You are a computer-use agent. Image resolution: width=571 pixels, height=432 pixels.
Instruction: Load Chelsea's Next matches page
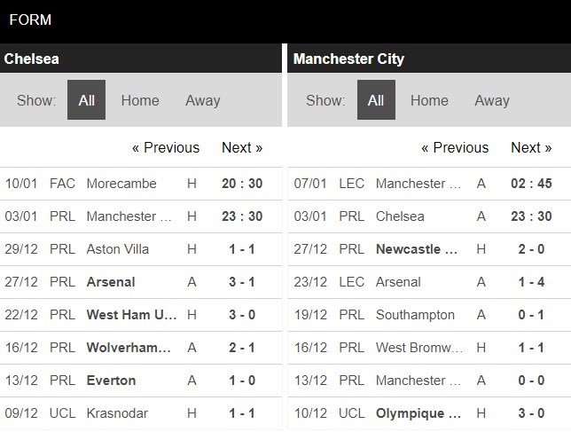click(x=242, y=147)
